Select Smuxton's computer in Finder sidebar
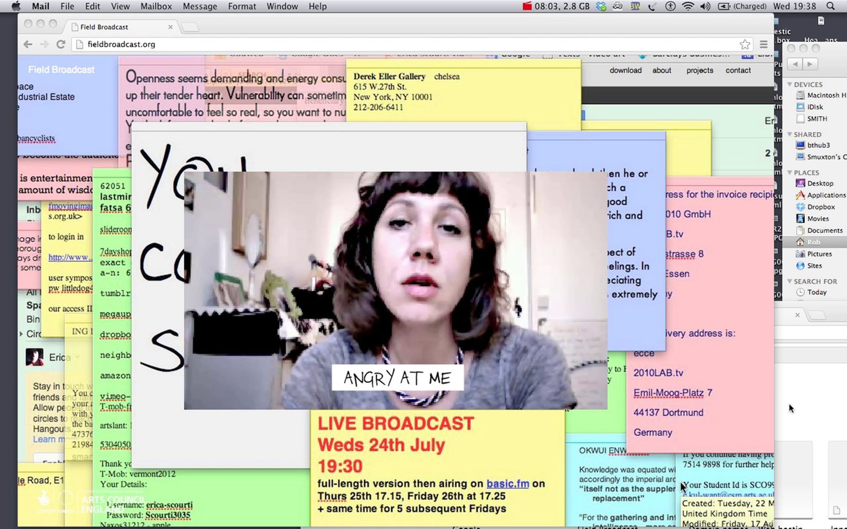The height and width of the screenshot is (529, 847). (x=821, y=157)
